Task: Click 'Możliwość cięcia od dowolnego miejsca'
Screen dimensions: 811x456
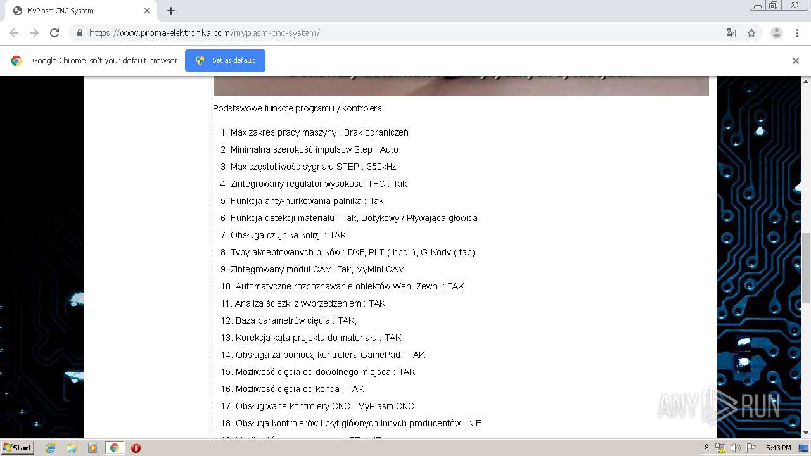Action: tap(326, 372)
